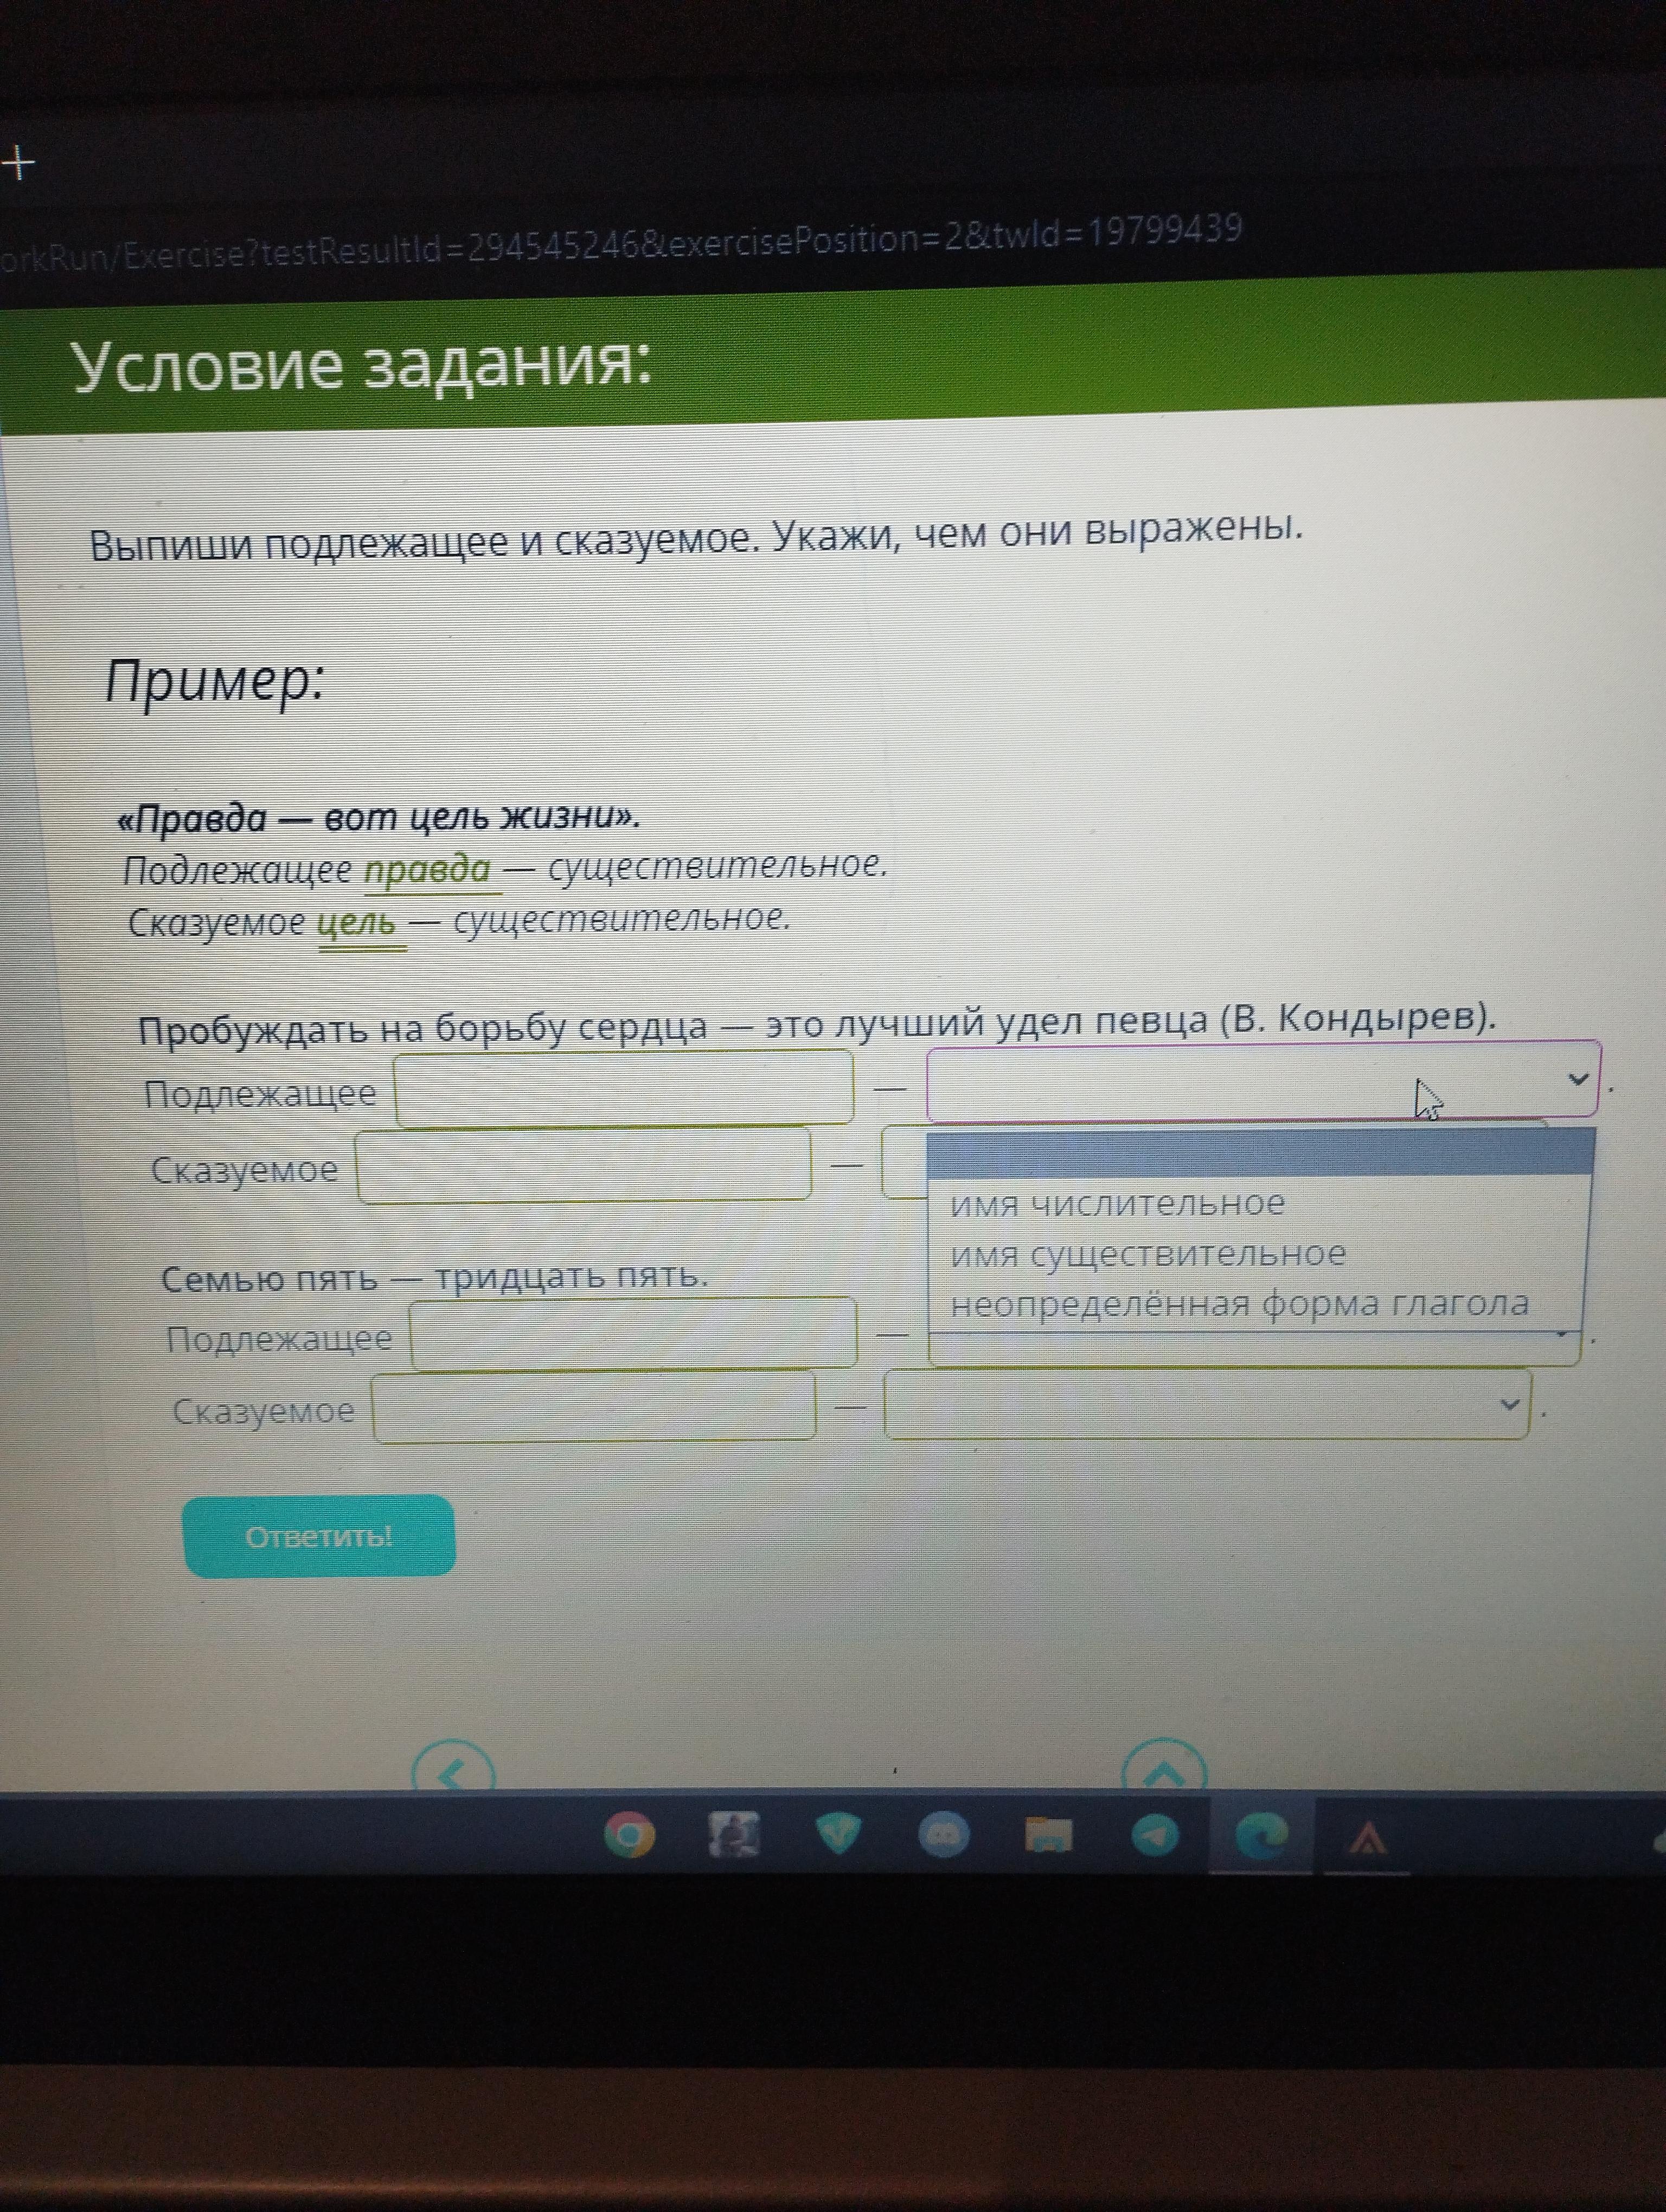This screenshot has width=1666, height=2212.
Task: Click the first Сказуемое text field
Action: pyautogui.click(x=583, y=1165)
